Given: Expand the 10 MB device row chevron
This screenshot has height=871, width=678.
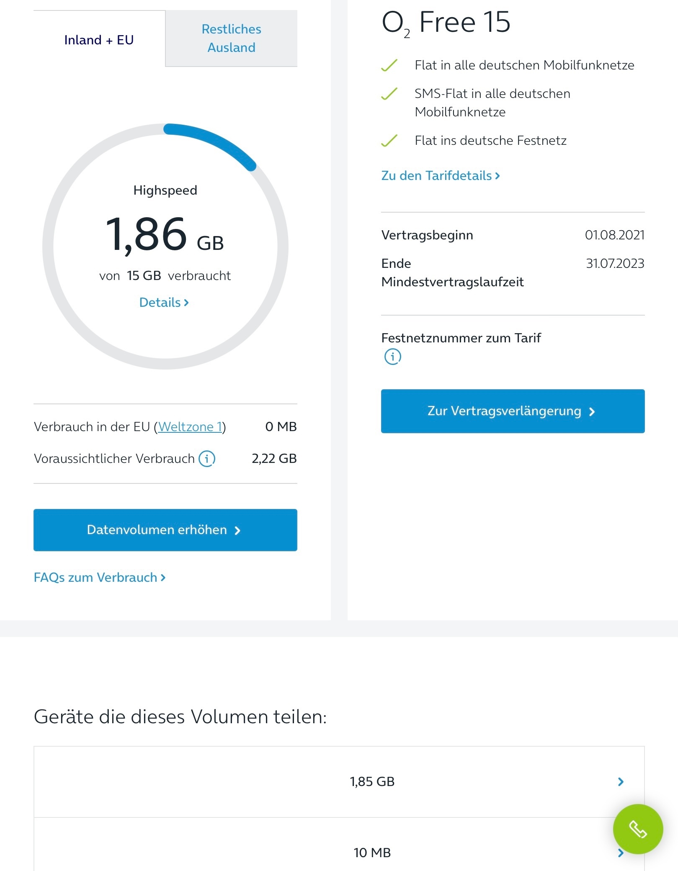Looking at the screenshot, I should coord(621,853).
